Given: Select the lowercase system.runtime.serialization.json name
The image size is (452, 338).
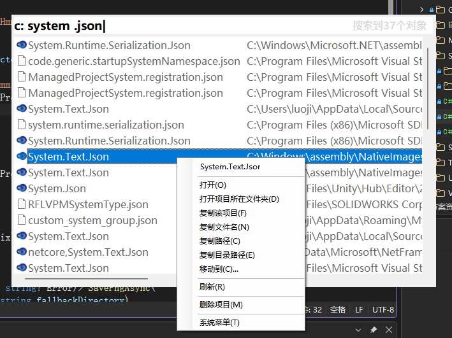Looking at the screenshot, I should 106,125.
